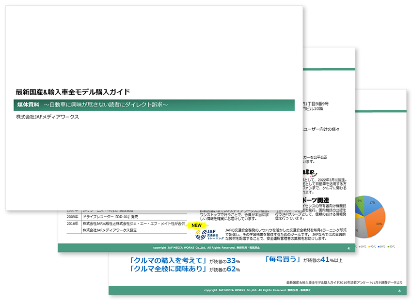412x300 pixels.
Task: Click the row '2009年 ドライブレコーダー『DD-01』発売'
Action: pyautogui.click(x=127, y=217)
